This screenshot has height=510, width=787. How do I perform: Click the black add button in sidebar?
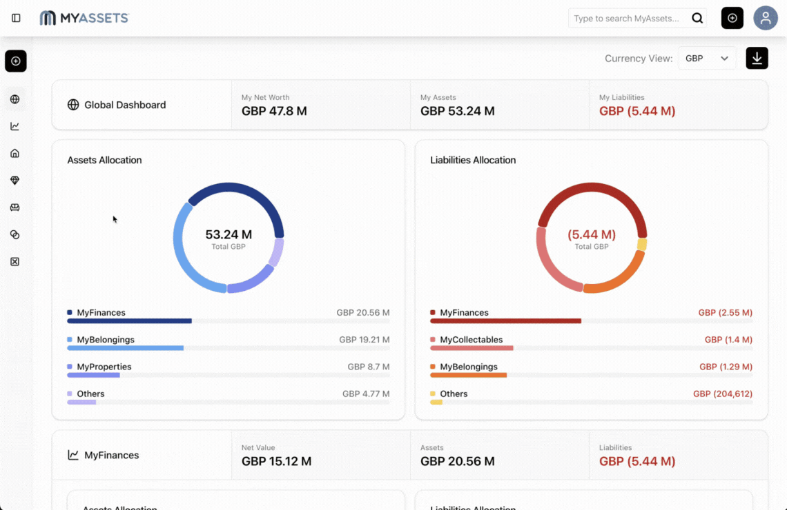tap(15, 61)
